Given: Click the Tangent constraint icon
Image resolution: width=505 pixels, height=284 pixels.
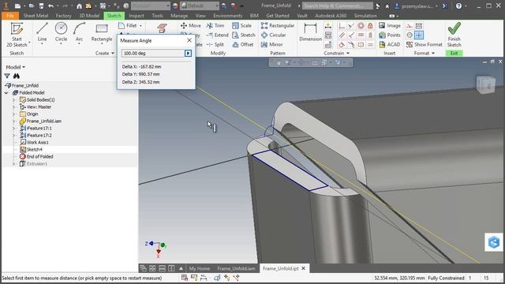Looking at the screenshot, I should [342, 44].
